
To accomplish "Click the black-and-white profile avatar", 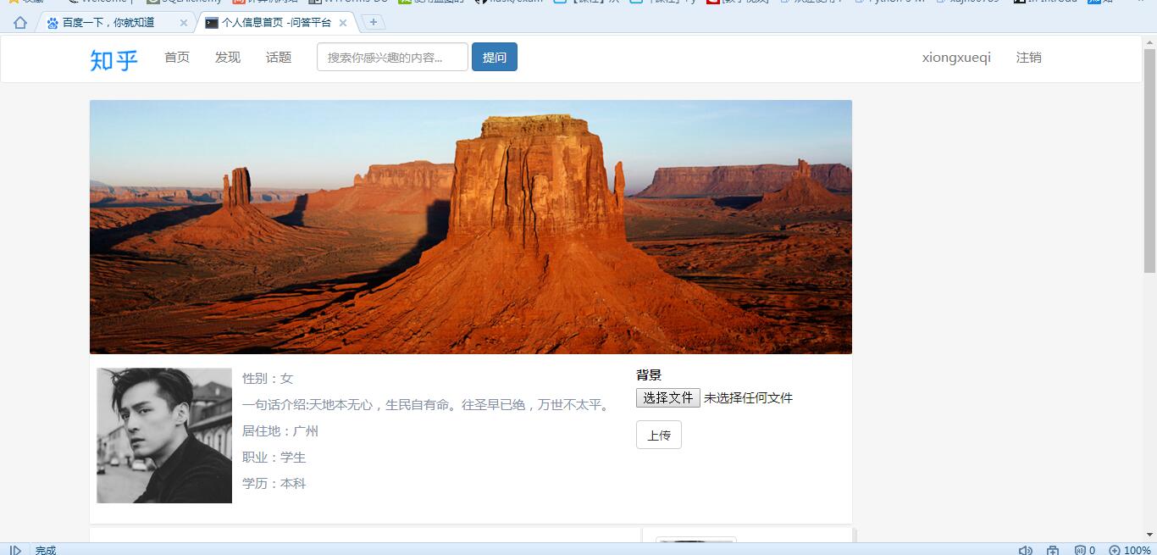I will [x=164, y=436].
